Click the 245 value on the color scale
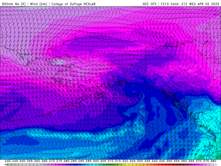The height and width of the screenshot is (166, 221). (x=15, y=161)
